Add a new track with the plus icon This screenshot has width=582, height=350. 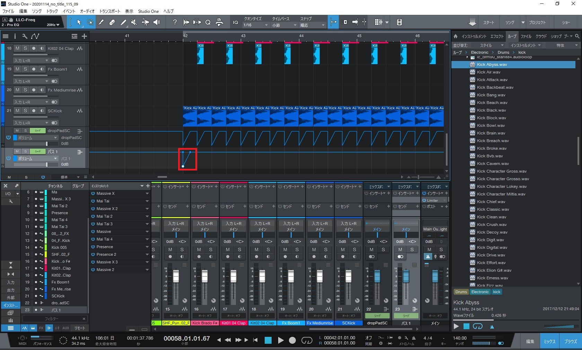(84, 36)
